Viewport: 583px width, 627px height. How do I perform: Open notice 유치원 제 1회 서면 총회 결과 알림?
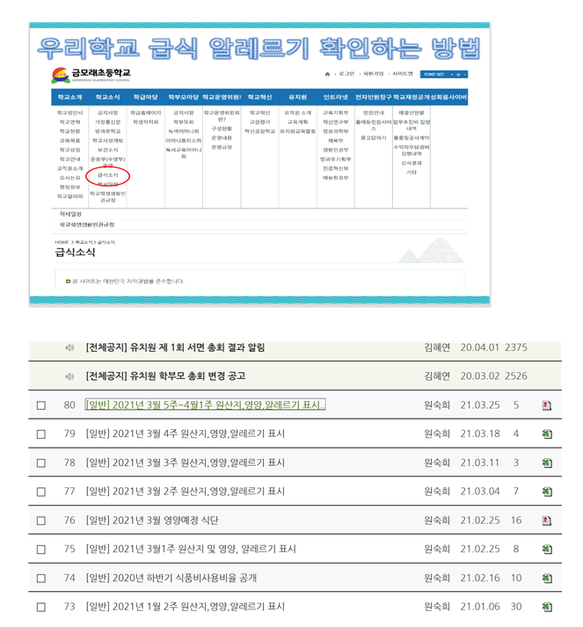pos(175,347)
